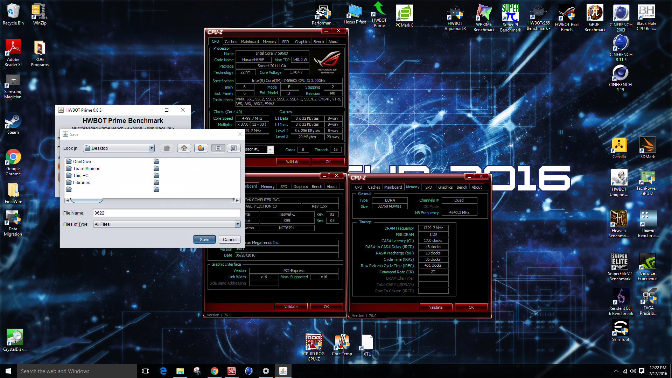The width and height of the screenshot is (672, 378).
Task: Switch Save dialog to List view
Action: (218, 148)
